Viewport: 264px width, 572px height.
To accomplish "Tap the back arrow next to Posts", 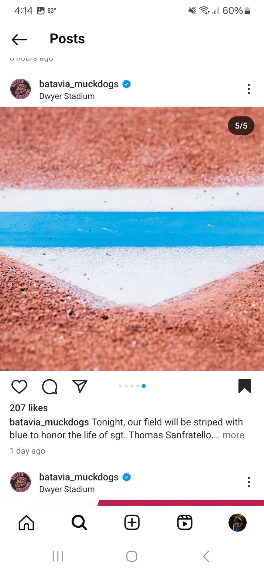I will coord(19,40).
